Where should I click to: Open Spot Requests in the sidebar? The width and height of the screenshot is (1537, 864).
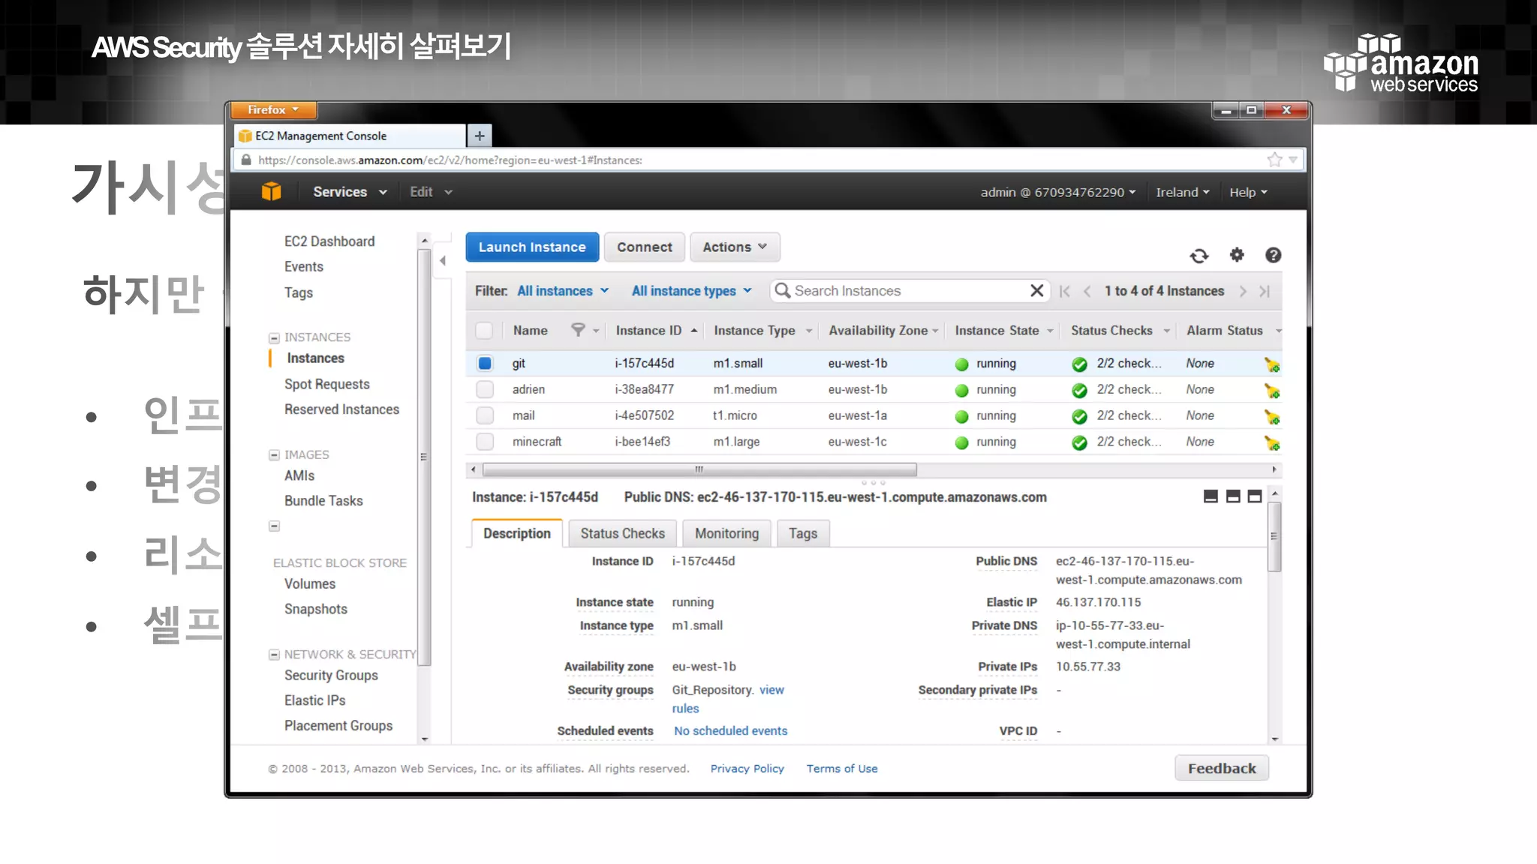(326, 385)
